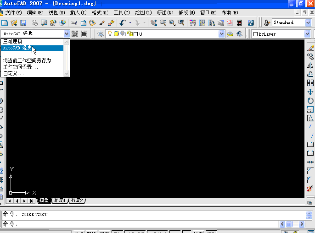
Task: Select the Mirror tool
Action: [x=310, y=65]
